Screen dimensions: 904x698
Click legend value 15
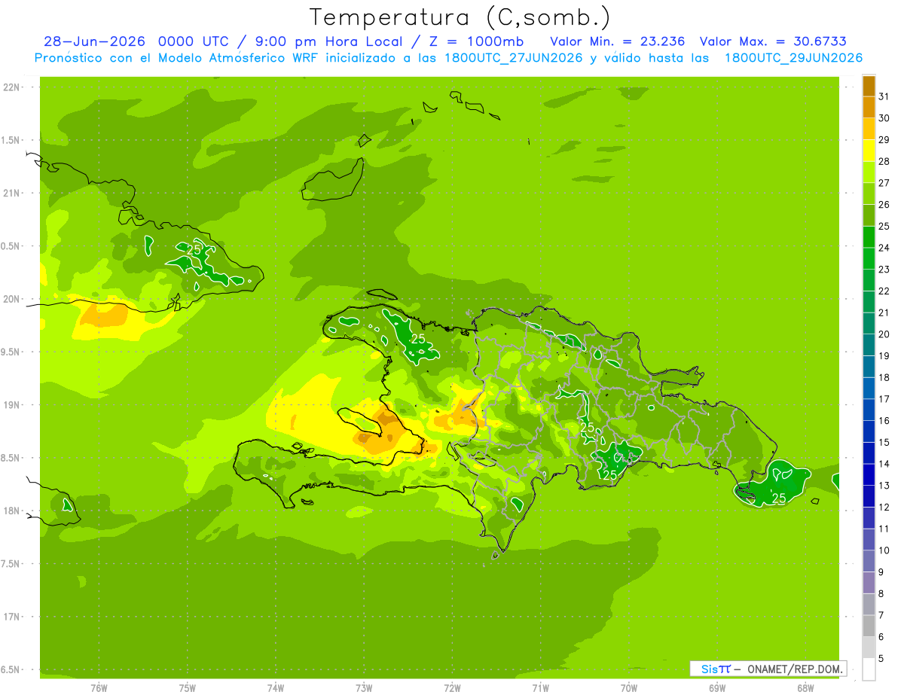[x=884, y=442]
